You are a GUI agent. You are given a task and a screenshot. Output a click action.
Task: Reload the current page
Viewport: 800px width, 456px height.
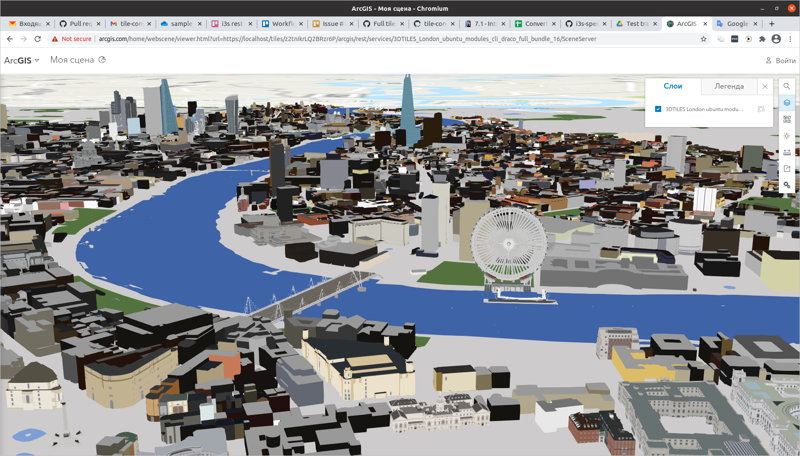point(38,39)
